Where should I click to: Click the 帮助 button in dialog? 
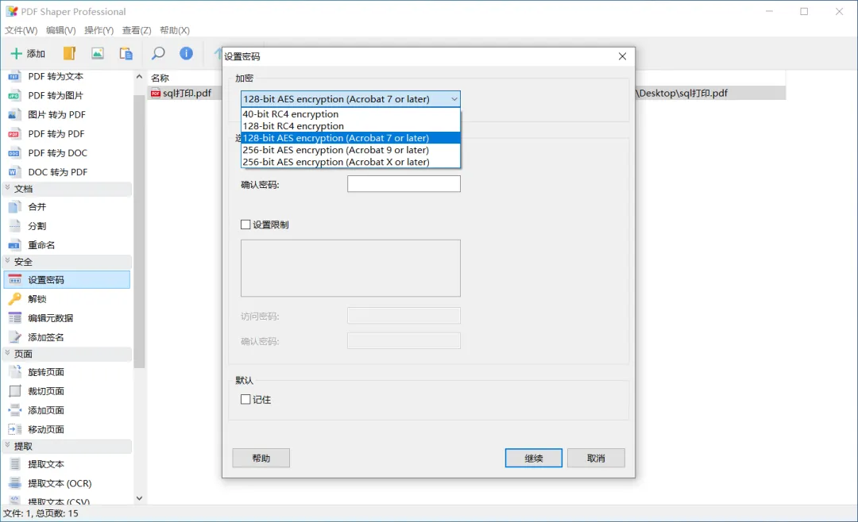[x=261, y=458]
